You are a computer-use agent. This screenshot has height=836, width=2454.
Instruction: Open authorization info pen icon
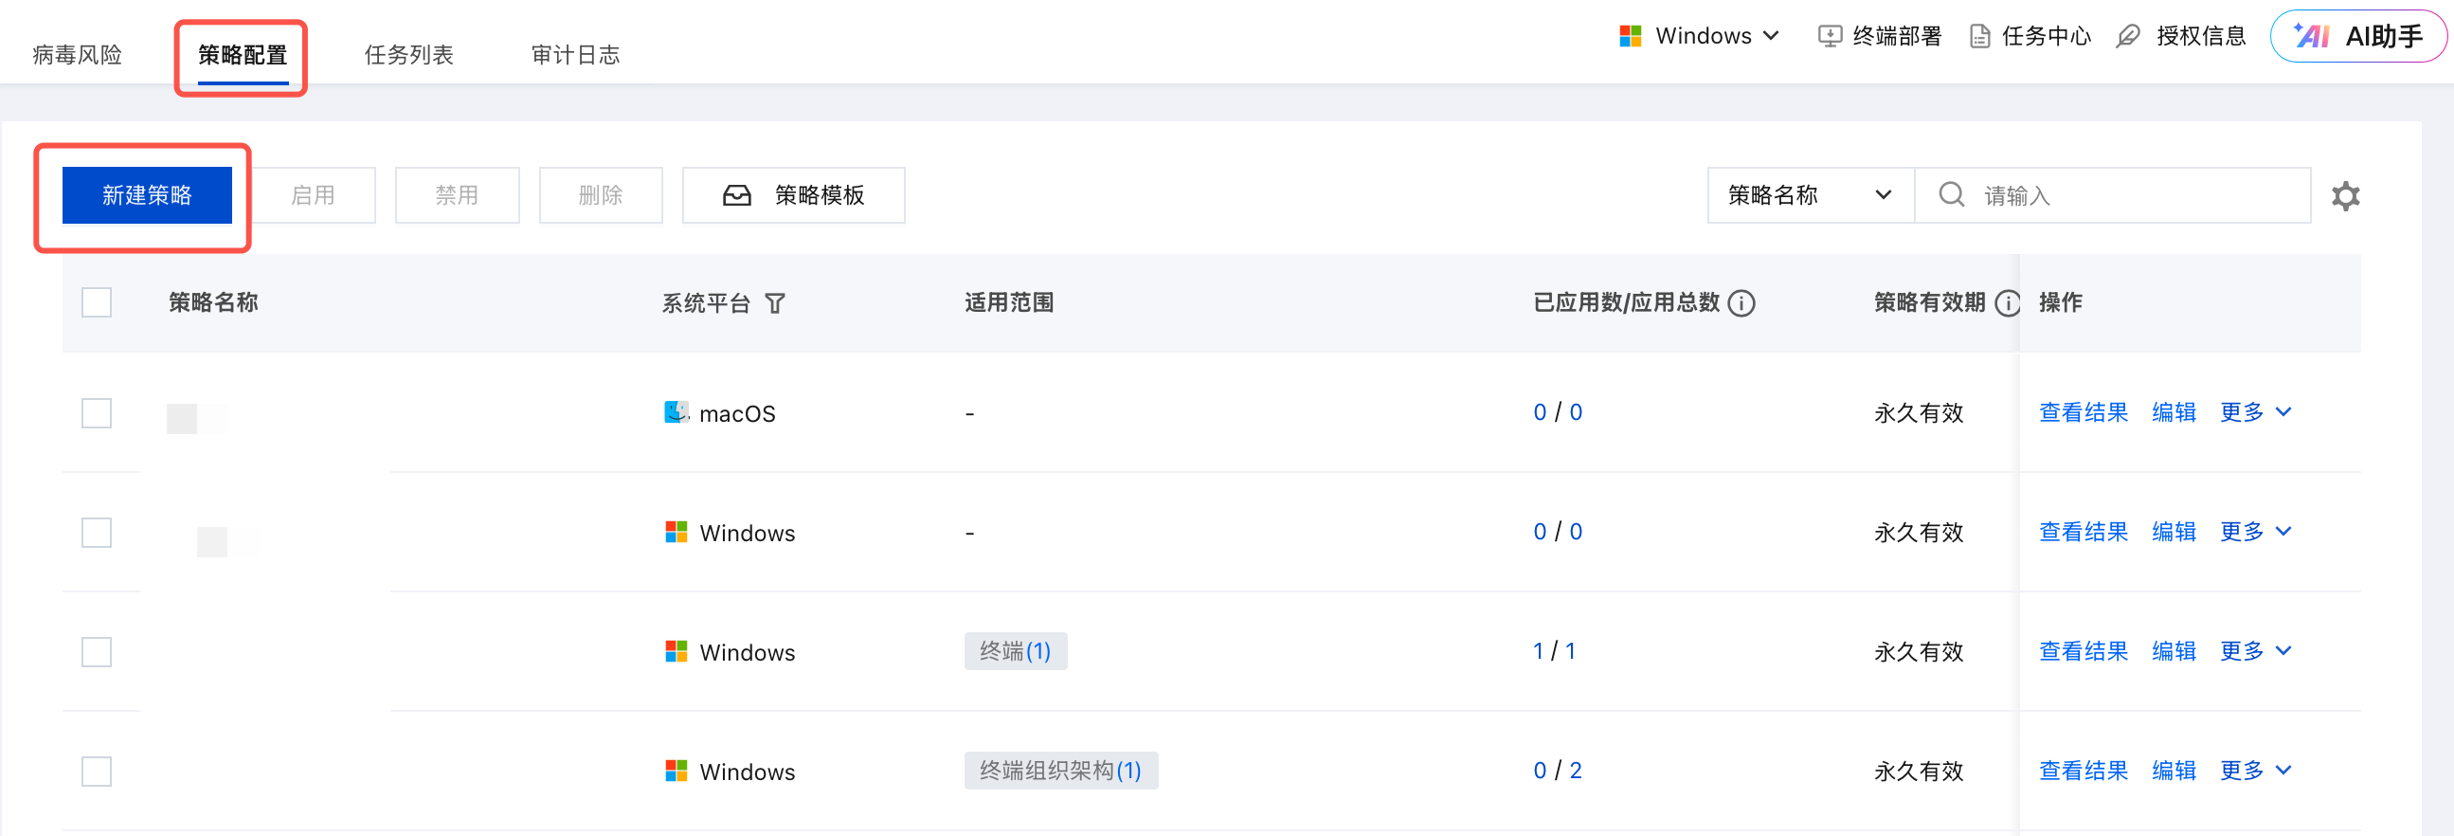coord(2127,36)
